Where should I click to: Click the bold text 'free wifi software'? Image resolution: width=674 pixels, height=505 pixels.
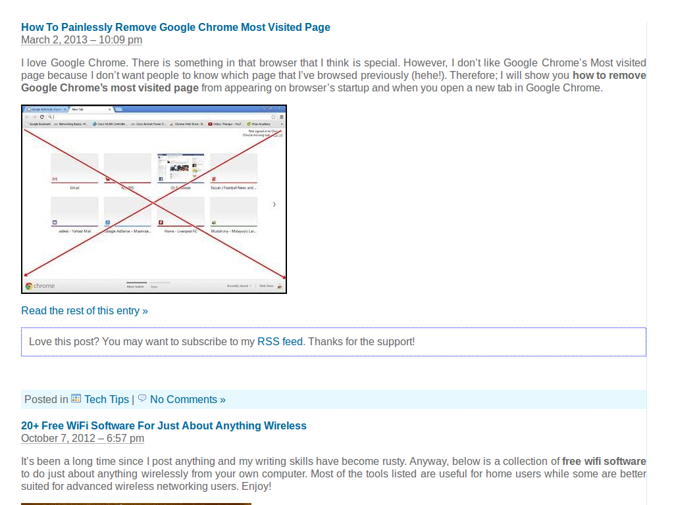604,461
